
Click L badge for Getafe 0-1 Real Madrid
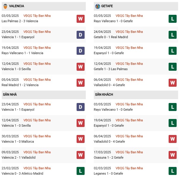(x=172, y=35)
